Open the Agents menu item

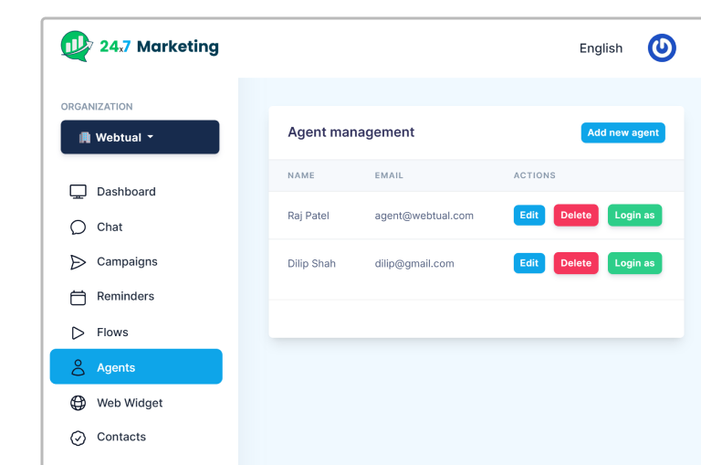pyautogui.click(x=136, y=367)
